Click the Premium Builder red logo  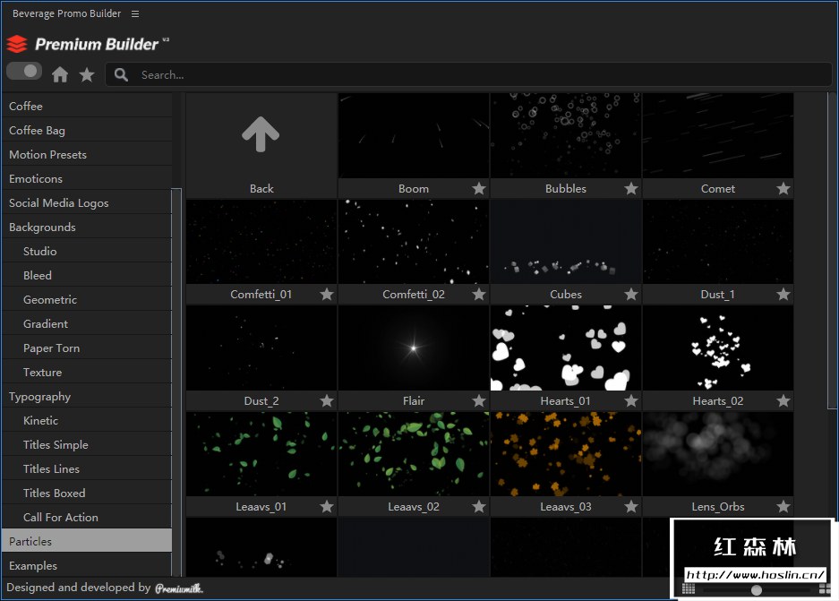(17, 44)
